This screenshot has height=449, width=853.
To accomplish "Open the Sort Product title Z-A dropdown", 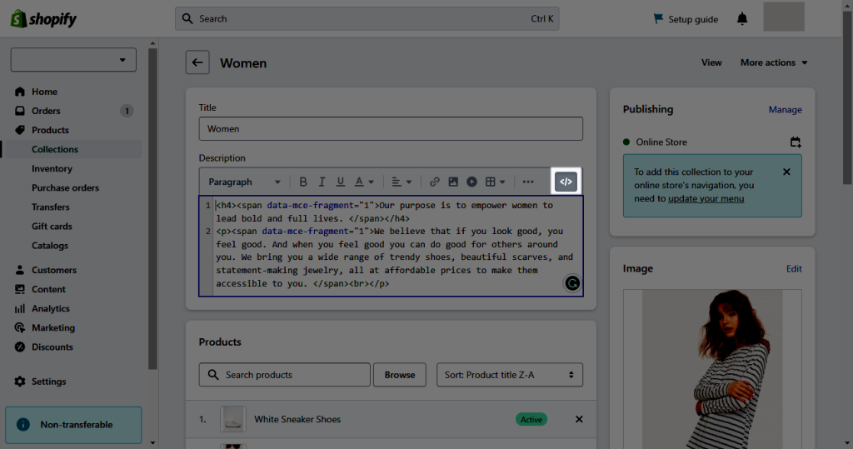I will point(510,375).
